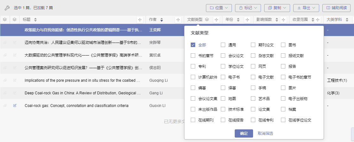The image size is (354, 142).
Task: Click the 文献类型 filter layers icon
Action: [x=207, y=20]
